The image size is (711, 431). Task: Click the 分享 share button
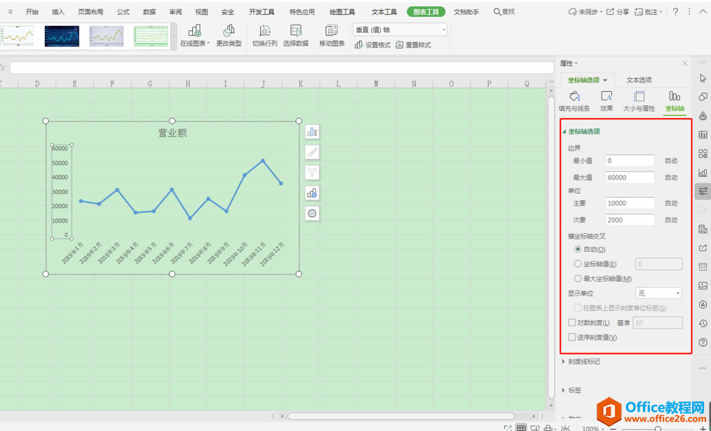coord(618,12)
